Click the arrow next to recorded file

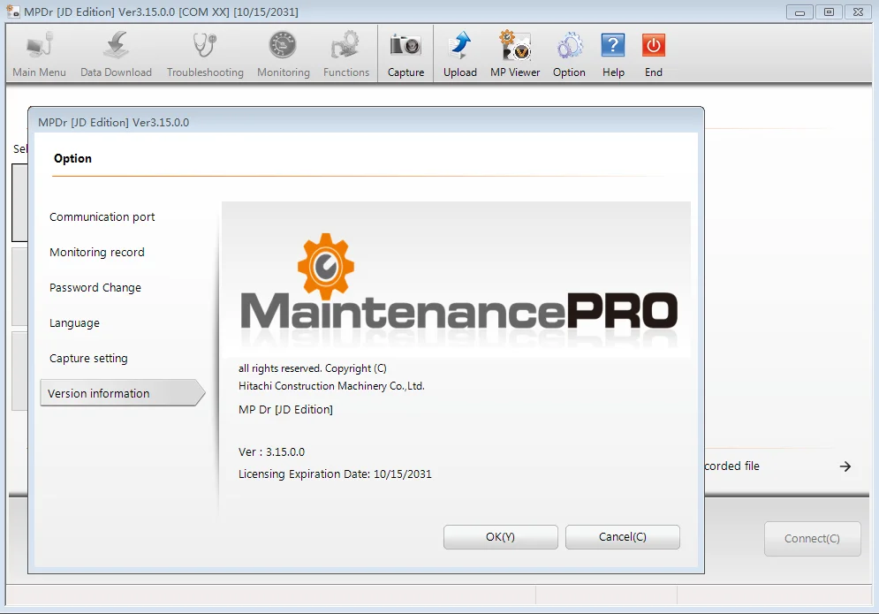pyautogui.click(x=845, y=466)
